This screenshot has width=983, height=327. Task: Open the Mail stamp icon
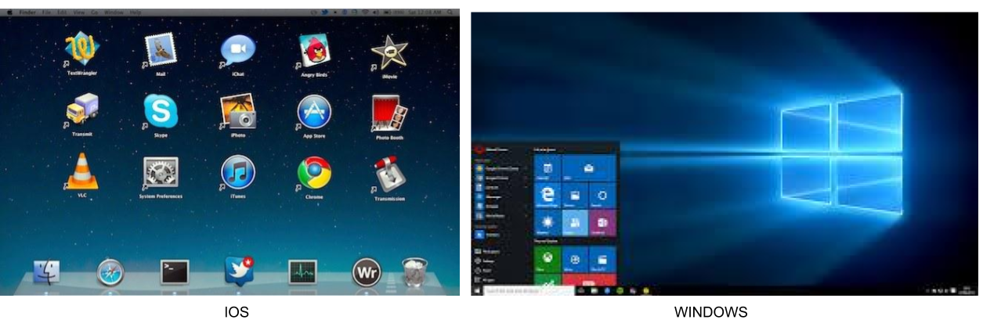click(x=161, y=49)
